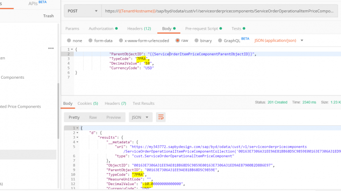Viewport: 341px width, 191px height.
Task: Open the response Cookies (5) tab
Action: pos(88,103)
